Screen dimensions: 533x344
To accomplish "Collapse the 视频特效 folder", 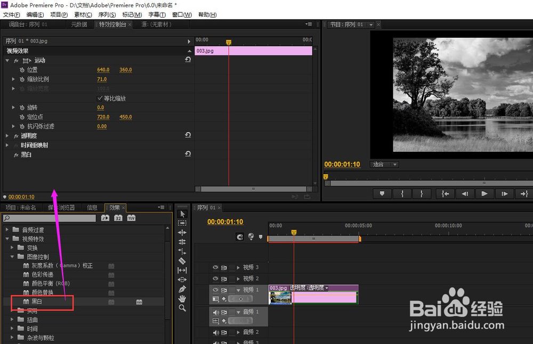I will click(x=7, y=239).
